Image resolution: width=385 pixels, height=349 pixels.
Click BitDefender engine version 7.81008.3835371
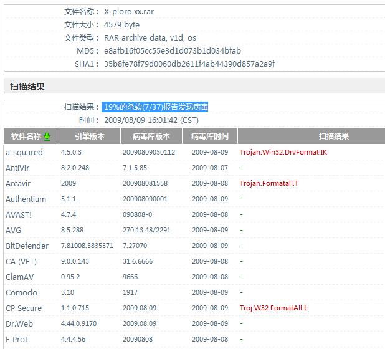(87, 246)
